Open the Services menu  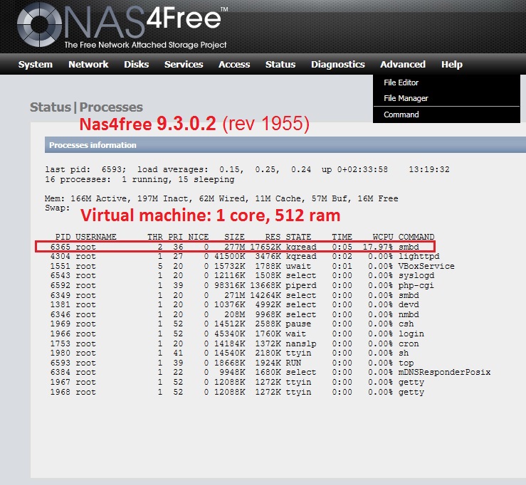(184, 64)
